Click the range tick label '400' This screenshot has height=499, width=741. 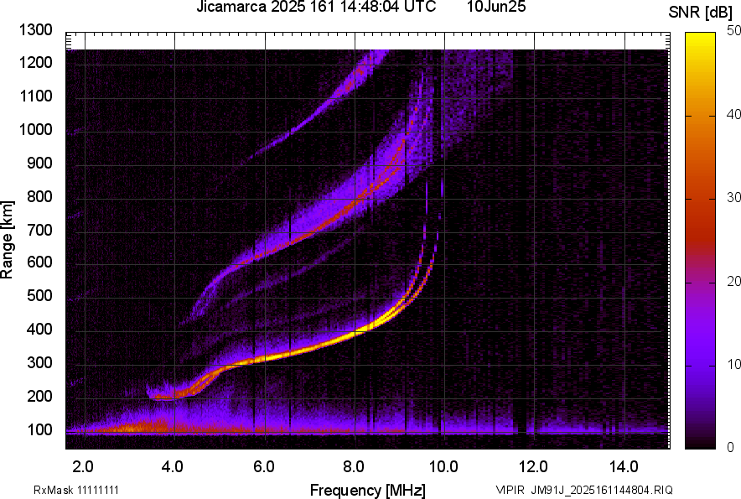pos(39,330)
